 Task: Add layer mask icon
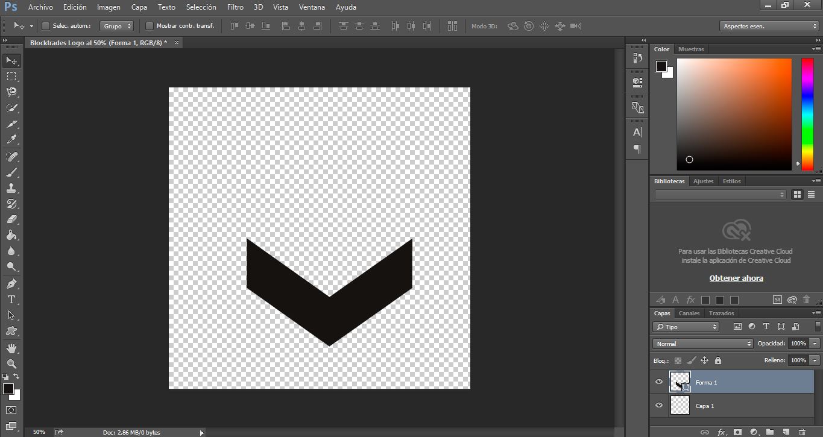737,432
